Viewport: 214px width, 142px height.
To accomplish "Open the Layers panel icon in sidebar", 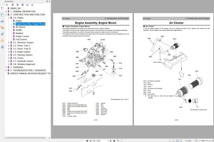I will (2, 21).
